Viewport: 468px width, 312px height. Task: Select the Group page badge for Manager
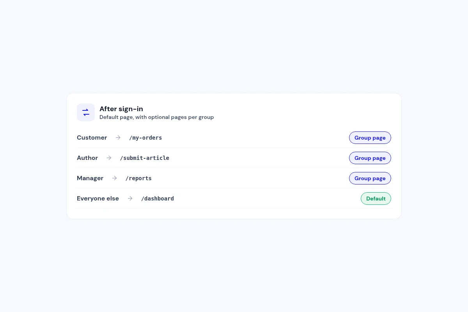pos(370,178)
